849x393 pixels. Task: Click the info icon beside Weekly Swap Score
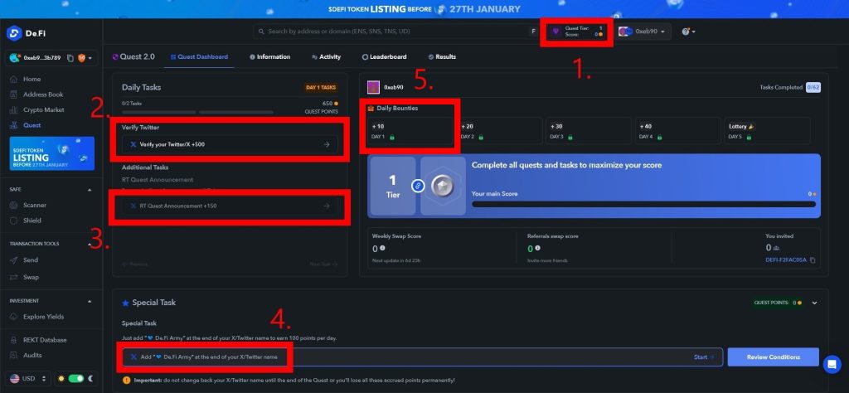coord(381,248)
